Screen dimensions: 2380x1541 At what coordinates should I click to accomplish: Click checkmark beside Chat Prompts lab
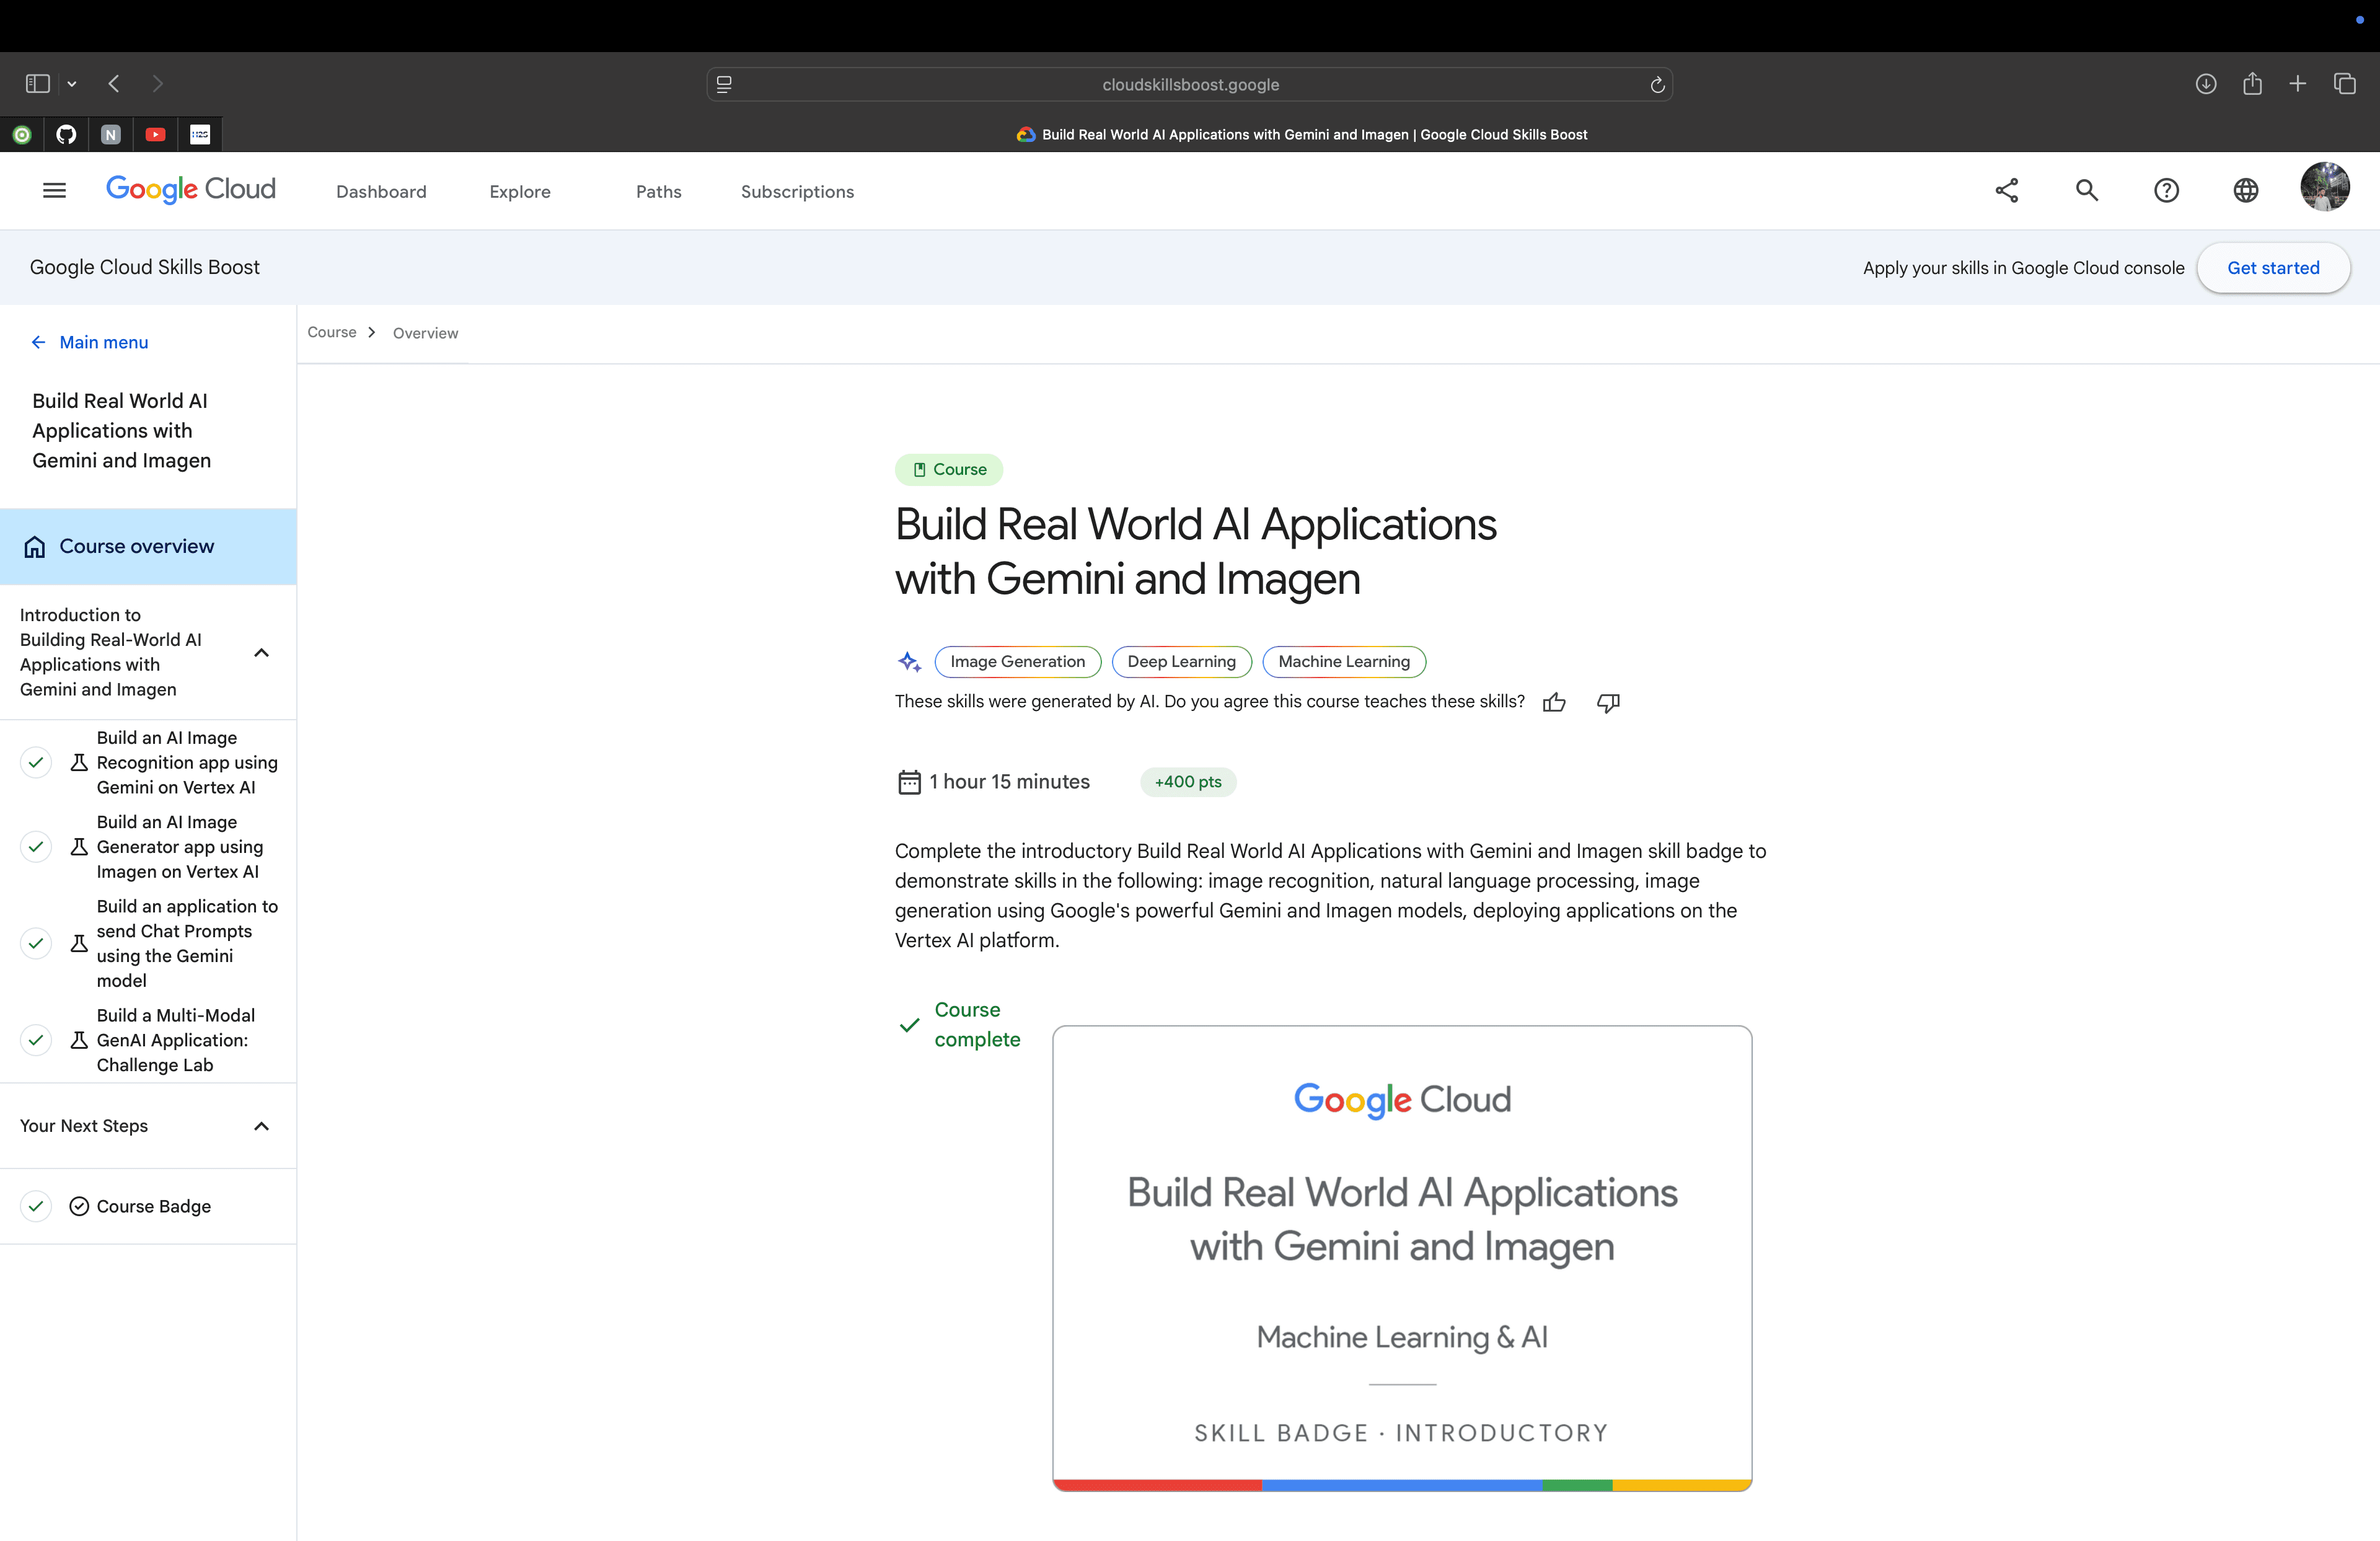(x=36, y=943)
